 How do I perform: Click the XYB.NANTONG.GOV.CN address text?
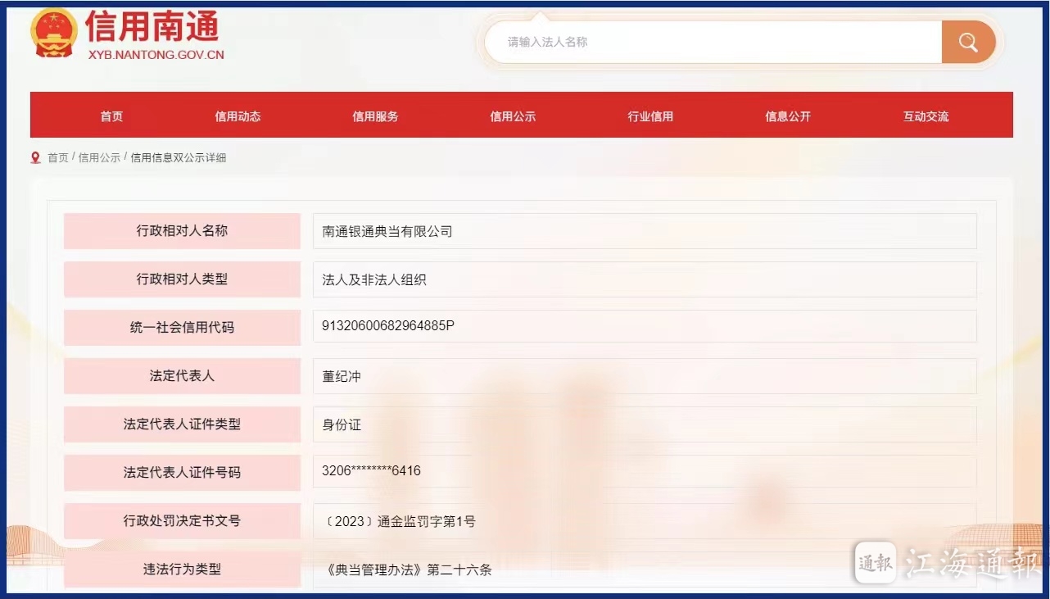pyautogui.click(x=156, y=55)
